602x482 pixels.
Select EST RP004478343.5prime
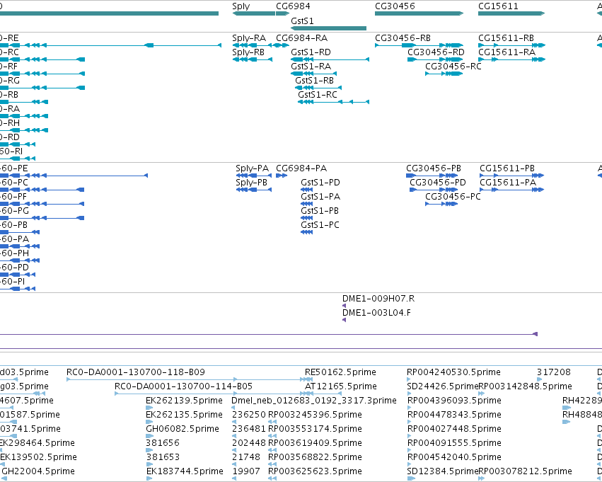[454, 415]
